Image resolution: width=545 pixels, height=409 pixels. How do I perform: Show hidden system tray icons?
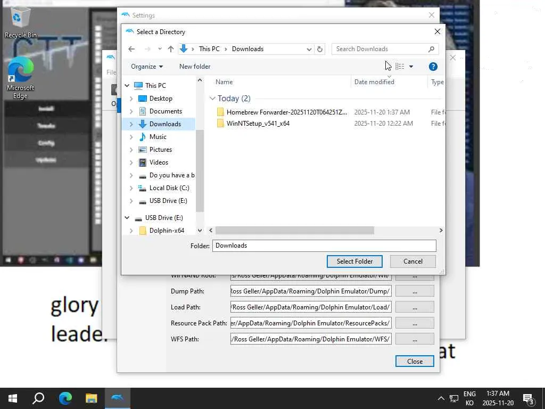441,398
